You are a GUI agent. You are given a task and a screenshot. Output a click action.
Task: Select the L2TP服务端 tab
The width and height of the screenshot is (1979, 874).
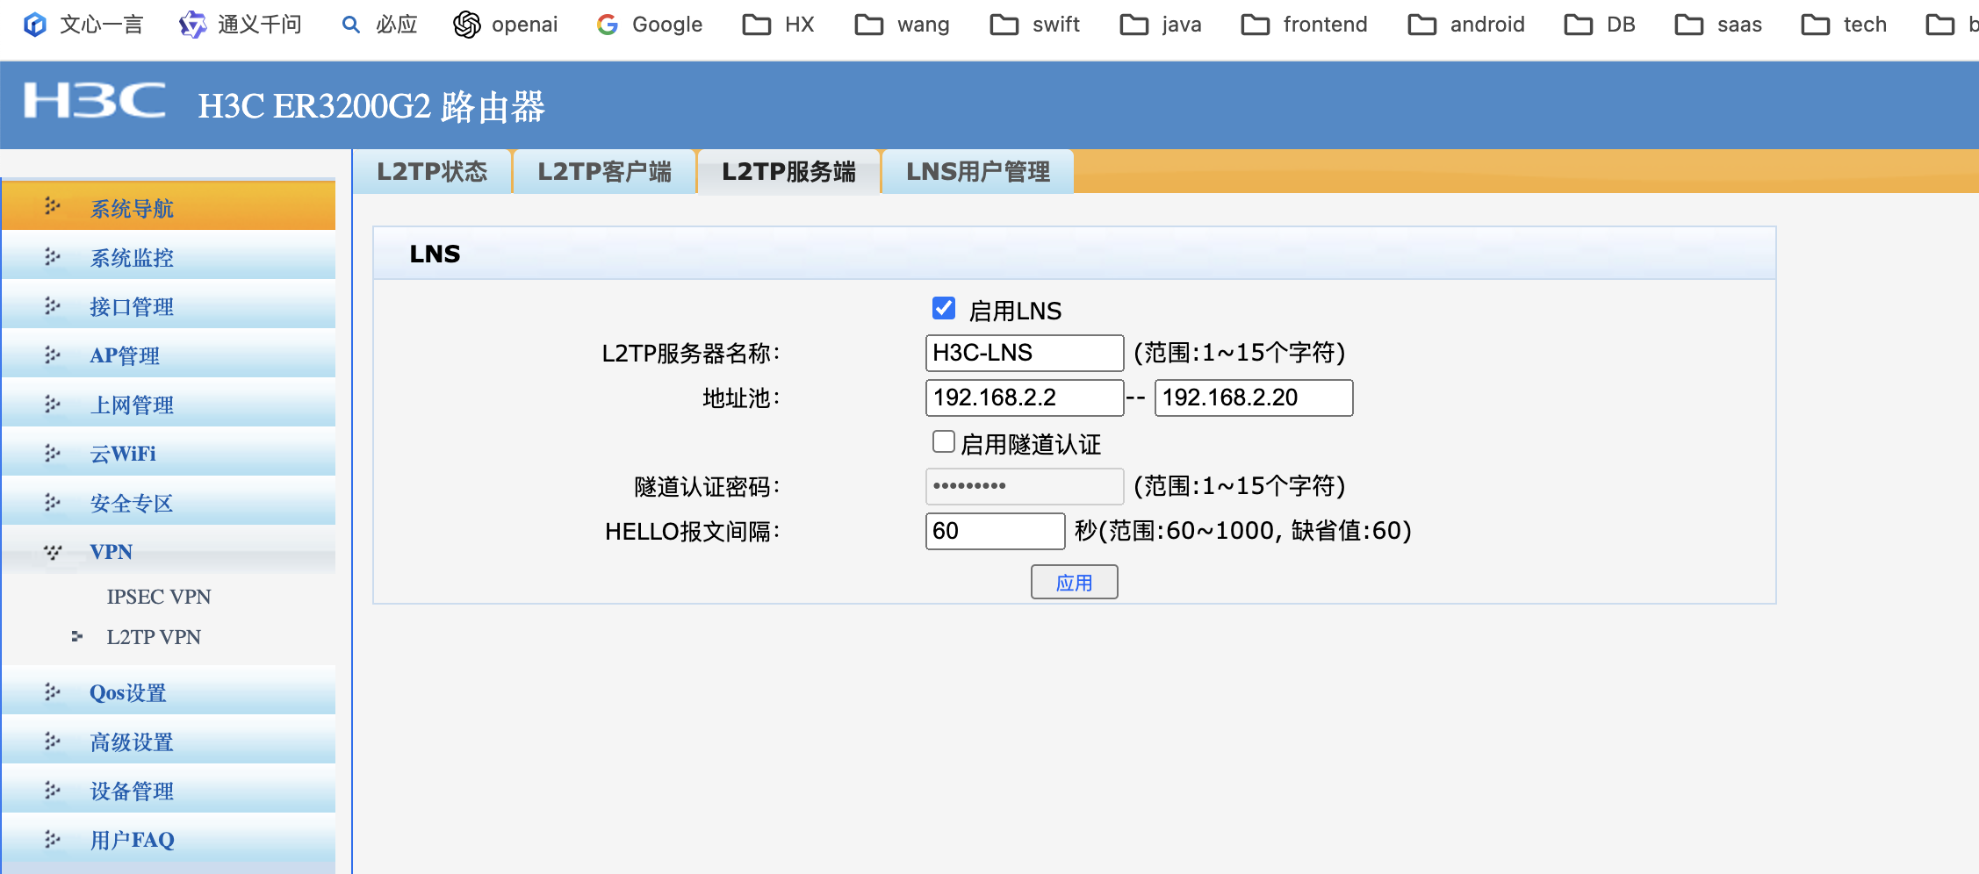[788, 171]
